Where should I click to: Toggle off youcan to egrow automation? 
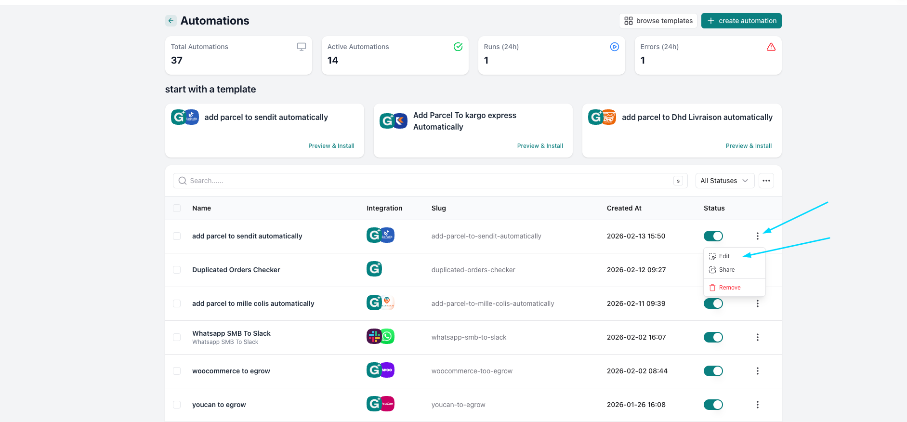[713, 405]
